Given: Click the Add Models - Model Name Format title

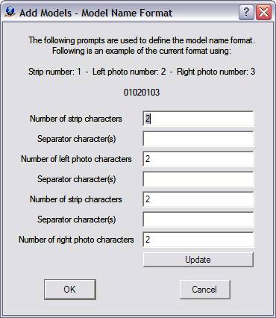Looking at the screenshot, I should pos(96,13).
